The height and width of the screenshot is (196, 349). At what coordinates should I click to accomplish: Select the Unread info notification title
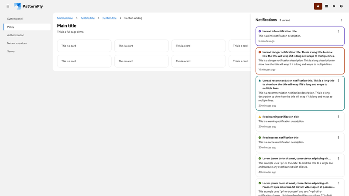point(279,31)
